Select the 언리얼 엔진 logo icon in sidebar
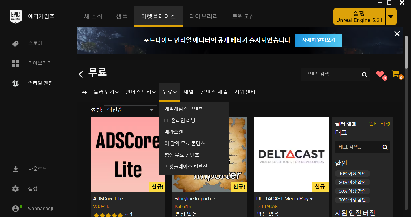Image resolution: width=411 pixels, height=217 pixels. point(15,83)
